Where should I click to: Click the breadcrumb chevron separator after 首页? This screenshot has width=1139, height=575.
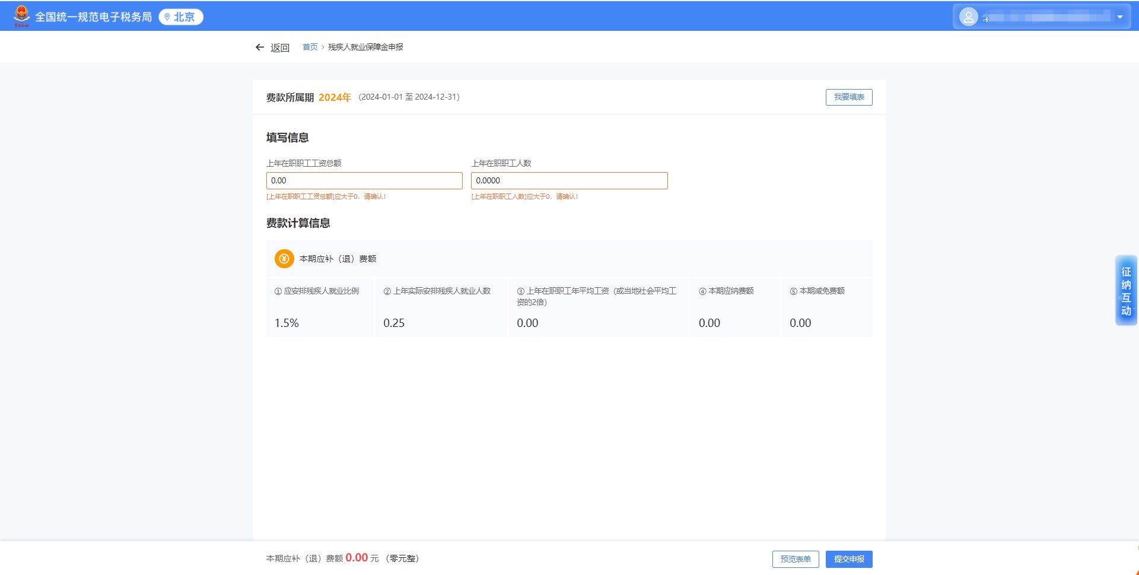click(323, 47)
